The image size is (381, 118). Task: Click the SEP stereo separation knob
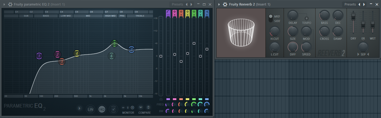click(x=363, y=47)
